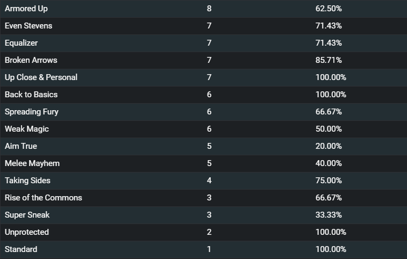
Task: Click the Even Stevens ruleset name
Action: click(x=28, y=26)
